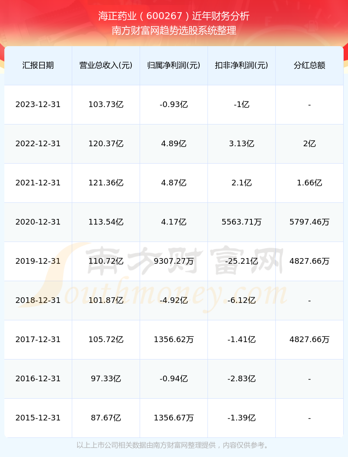Viewport: 348px width, 457px height.
Task: Choose the non-recurring profit cell -1亿
Action: click(x=242, y=104)
